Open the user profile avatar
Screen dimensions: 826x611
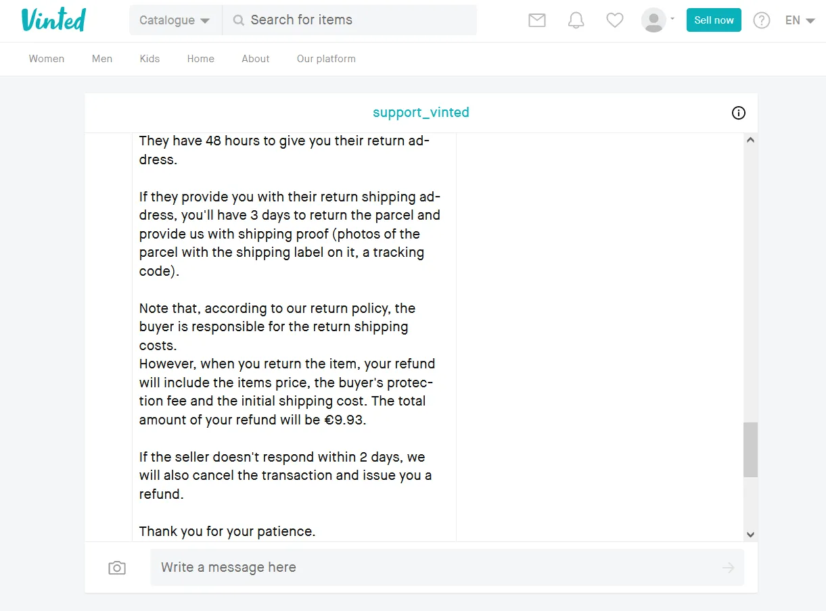tap(653, 20)
